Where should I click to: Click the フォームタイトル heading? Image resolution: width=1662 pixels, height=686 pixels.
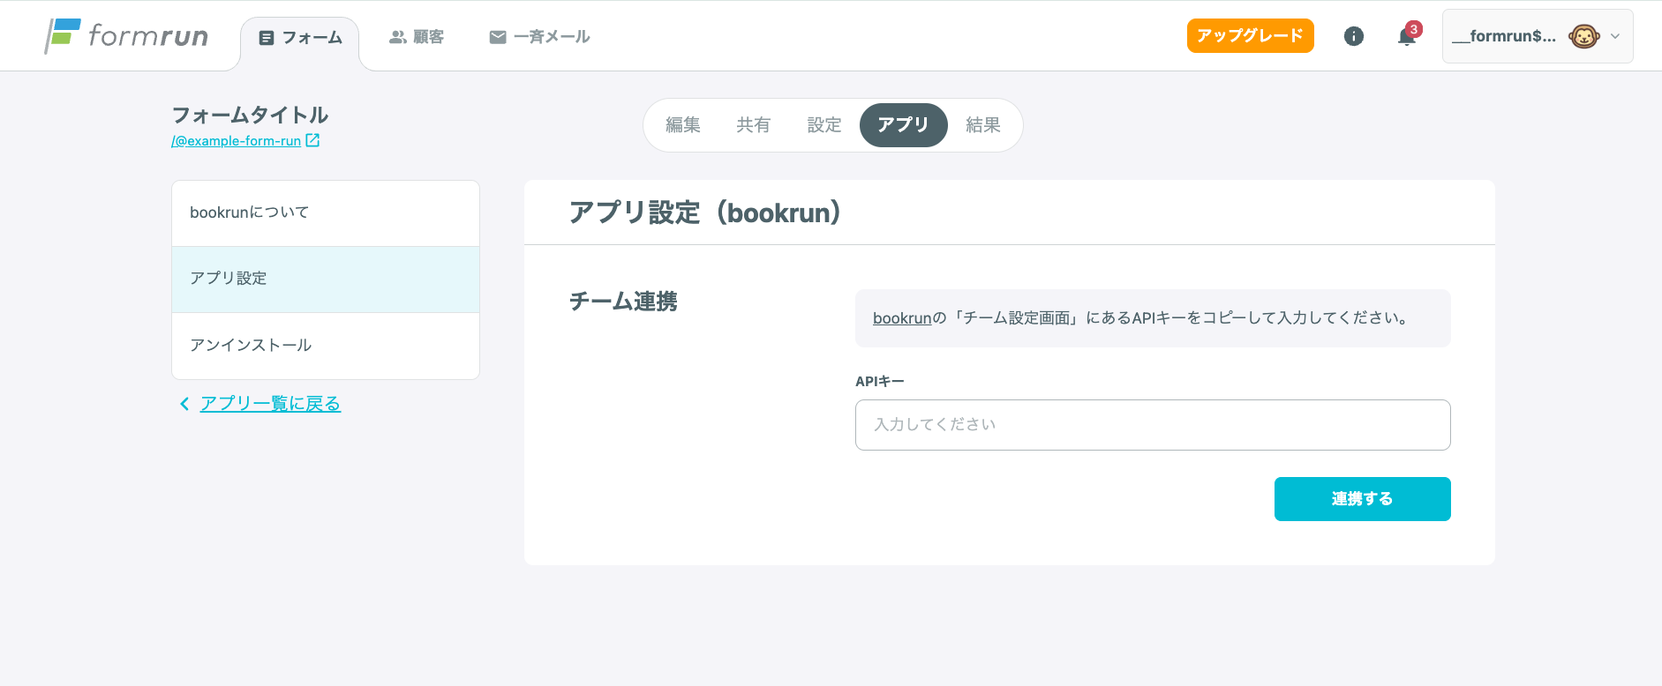click(x=250, y=115)
